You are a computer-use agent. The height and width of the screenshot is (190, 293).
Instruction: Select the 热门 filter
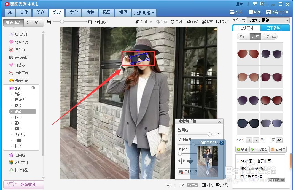coord(243,36)
